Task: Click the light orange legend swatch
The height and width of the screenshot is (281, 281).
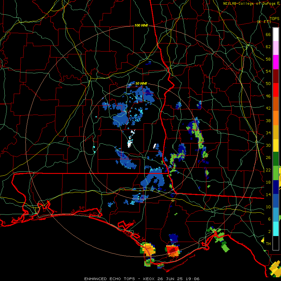Action: pos(276,118)
